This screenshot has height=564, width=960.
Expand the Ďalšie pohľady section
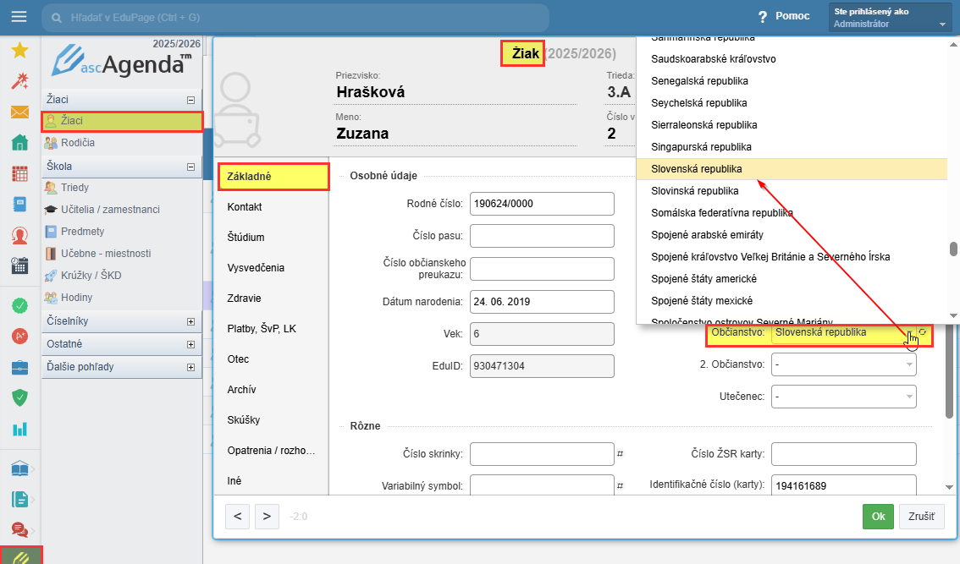tap(190, 368)
